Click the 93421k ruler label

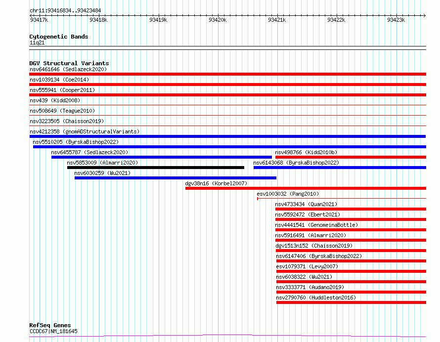(277, 20)
